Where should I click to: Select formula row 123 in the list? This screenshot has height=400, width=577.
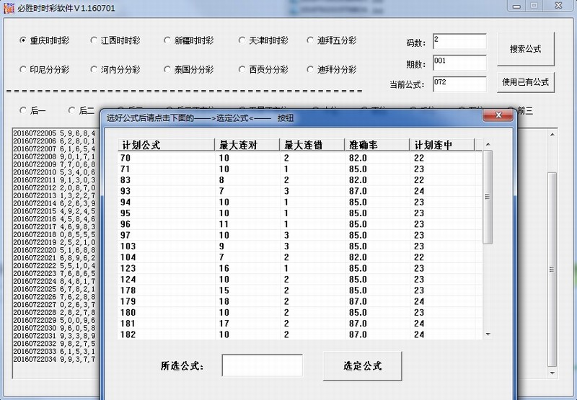tap(131, 268)
